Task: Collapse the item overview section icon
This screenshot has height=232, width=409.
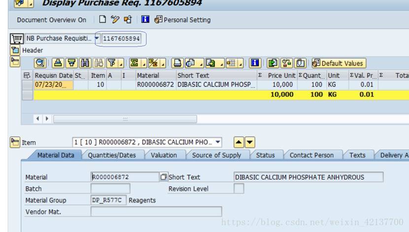Action: (x=15, y=62)
